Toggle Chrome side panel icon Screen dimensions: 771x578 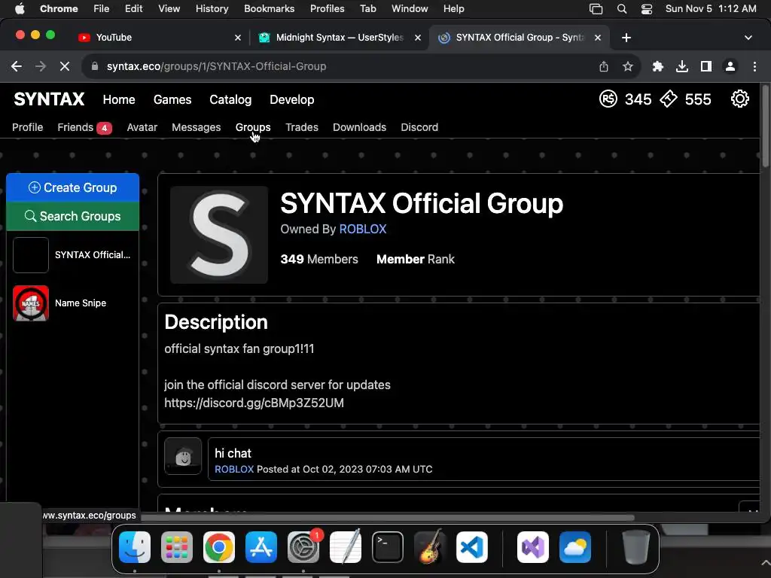(705, 66)
